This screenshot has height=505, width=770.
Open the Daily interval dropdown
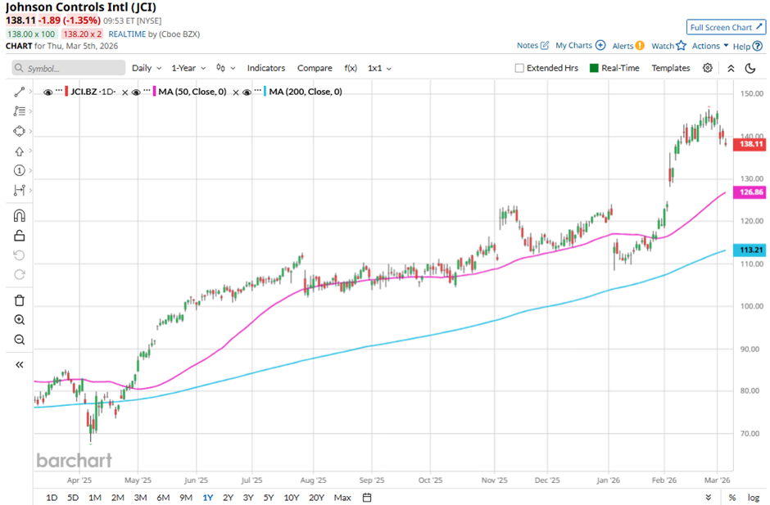[147, 68]
